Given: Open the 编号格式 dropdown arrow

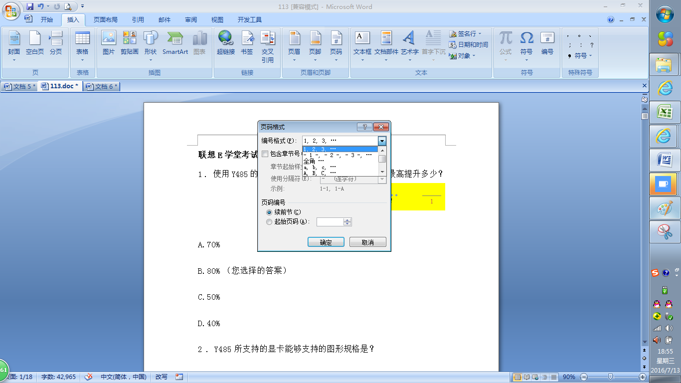Looking at the screenshot, I should click(x=382, y=141).
